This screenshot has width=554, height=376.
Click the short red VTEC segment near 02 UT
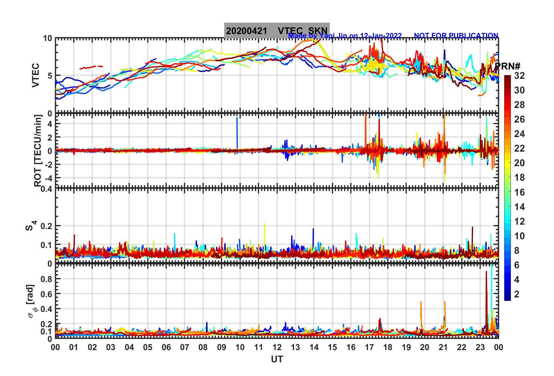coord(91,67)
